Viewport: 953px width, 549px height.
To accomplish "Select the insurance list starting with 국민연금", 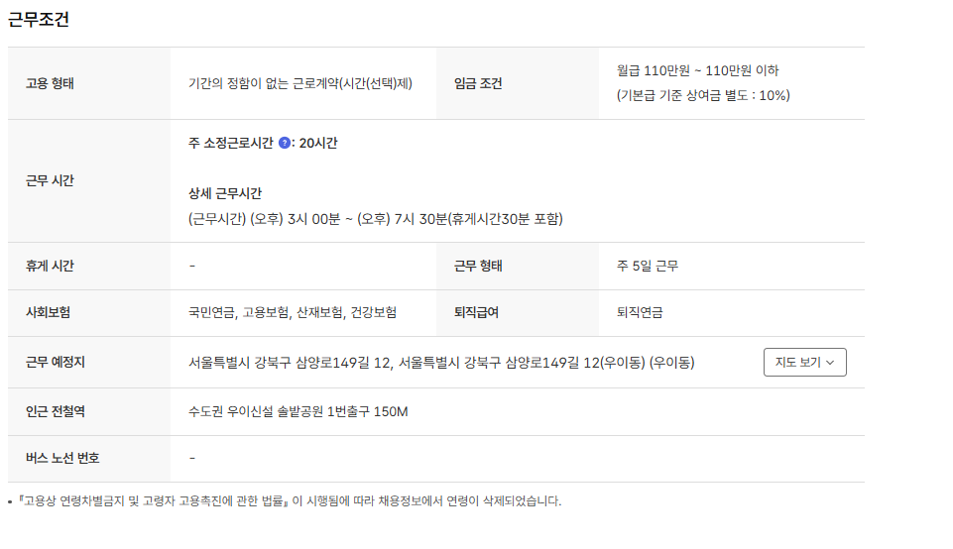I will tap(292, 313).
